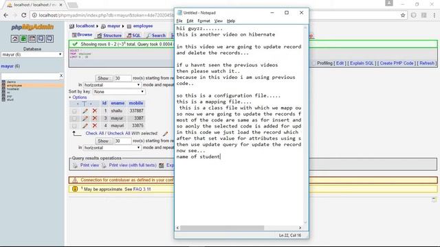Screen dimensions: 440x247
Task: Delete mayur row with red X
Action: click(x=95, y=118)
